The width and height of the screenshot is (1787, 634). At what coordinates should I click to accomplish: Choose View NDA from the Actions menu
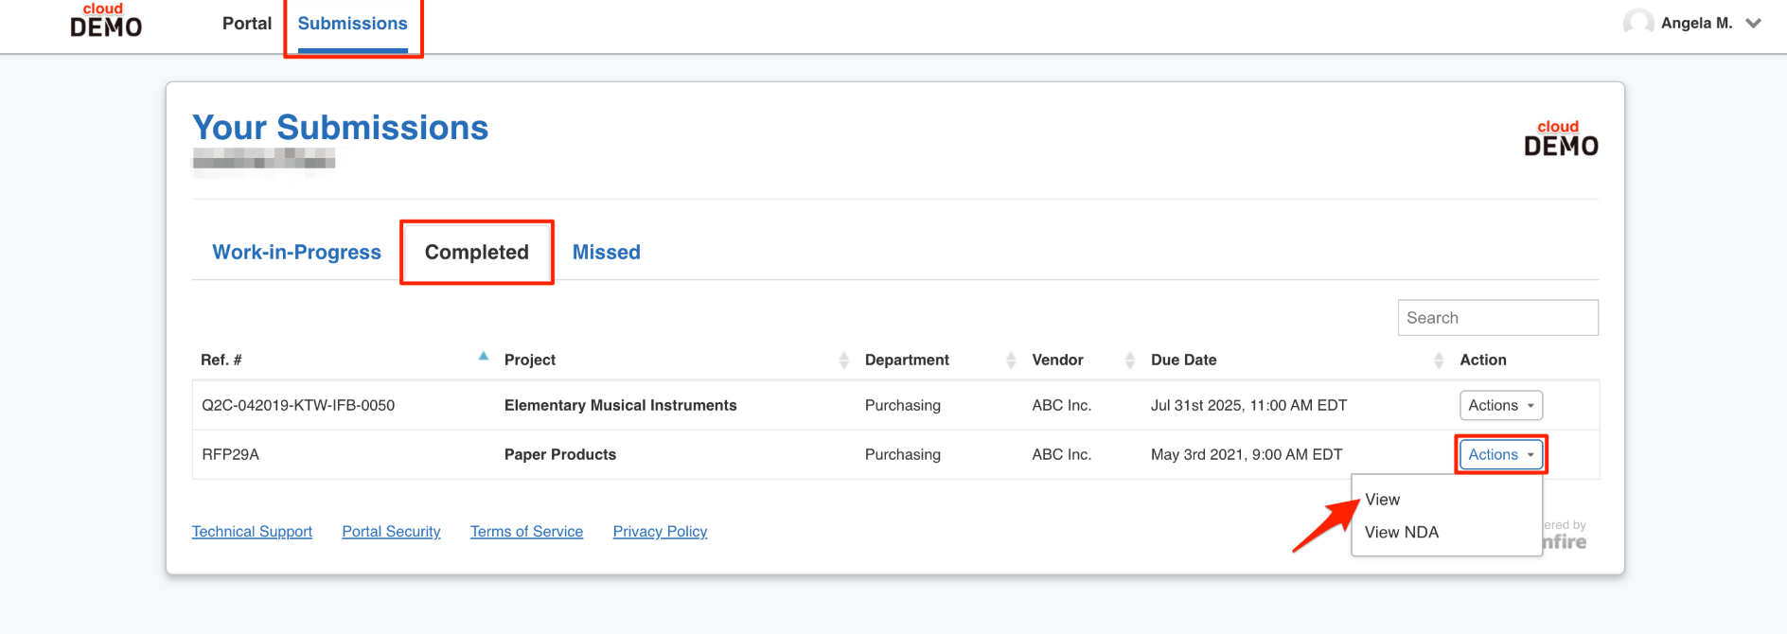tap(1401, 533)
